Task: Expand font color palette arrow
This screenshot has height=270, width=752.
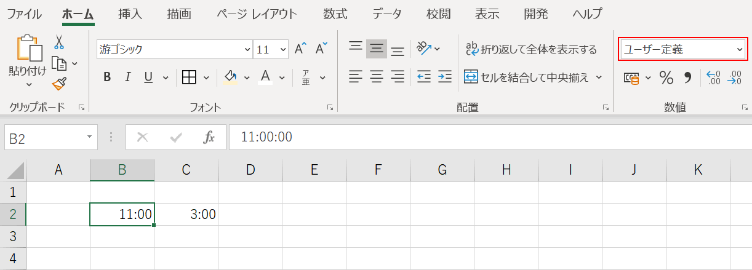Action: coord(282,77)
